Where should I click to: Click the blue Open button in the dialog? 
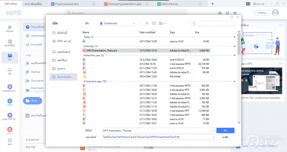(225, 130)
